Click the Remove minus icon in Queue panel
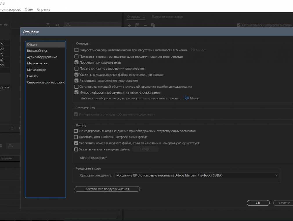Screen dimensions: 293x221 click(x=145, y=25)
